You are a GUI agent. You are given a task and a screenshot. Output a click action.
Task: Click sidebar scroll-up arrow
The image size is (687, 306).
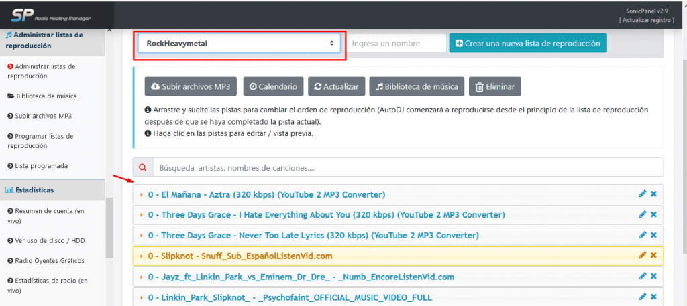click(109, 31)
